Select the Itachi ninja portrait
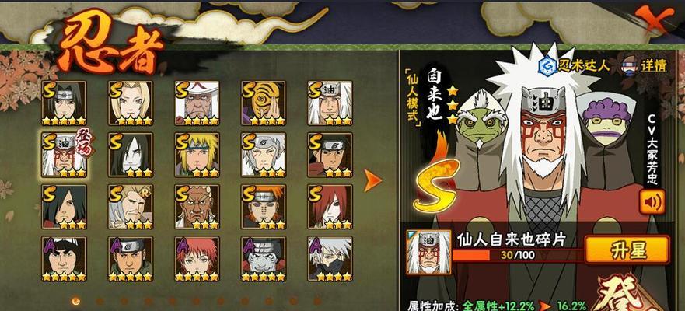Image resolution: width=685 pixels, height=311 pixels. pyautogui.click(x=64, y=103)
